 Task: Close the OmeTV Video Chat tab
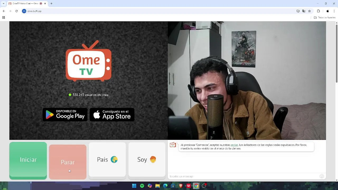tap(45, 4)
